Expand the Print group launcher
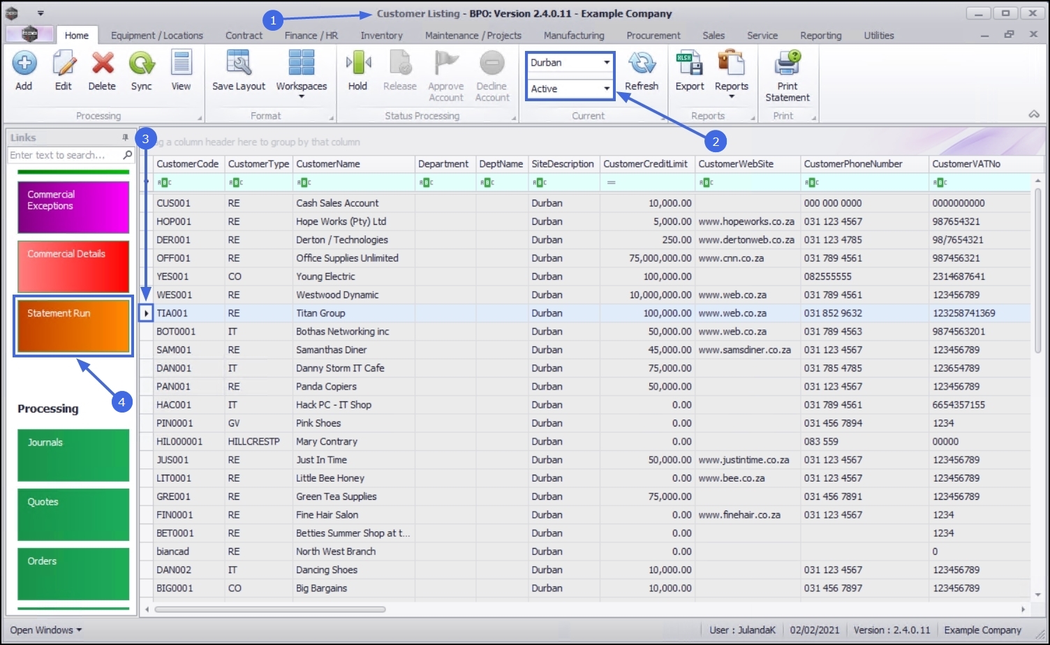The image size is (1050, 645). [x=814, y=118]
